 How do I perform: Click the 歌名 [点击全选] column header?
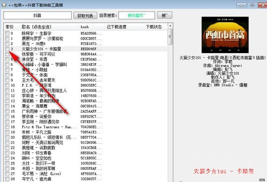[x=50, y=27]
